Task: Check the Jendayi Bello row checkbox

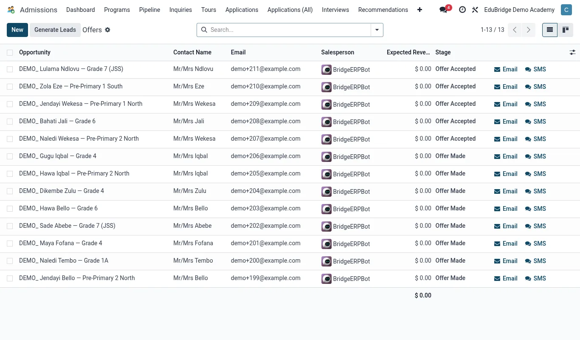Action: coord(10,278)
